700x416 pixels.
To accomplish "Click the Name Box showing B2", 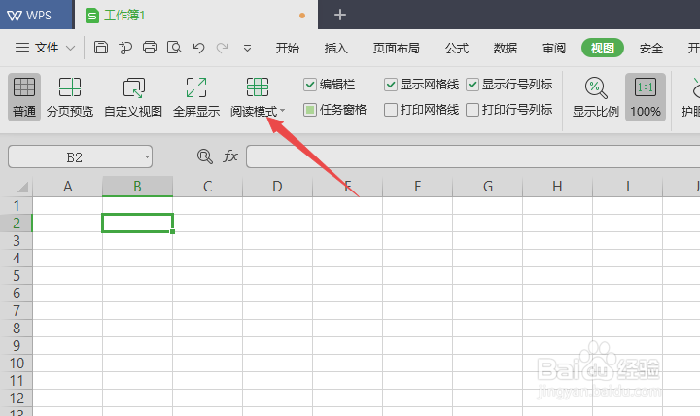I will (74, 157).
